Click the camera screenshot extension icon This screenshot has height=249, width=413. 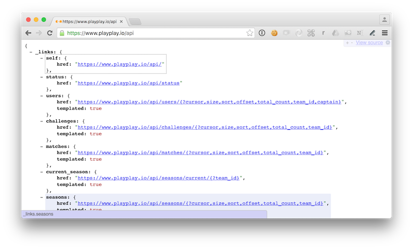tap(347, 33)
